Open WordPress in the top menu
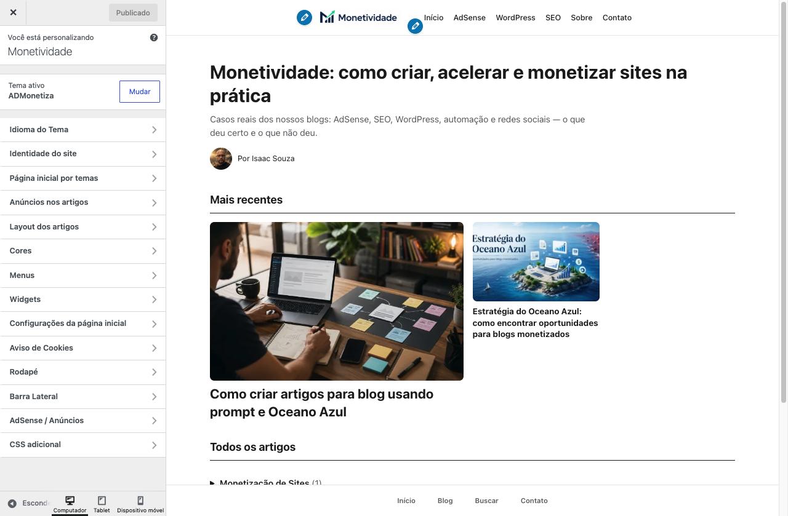788x516 pixels. coord(515,18)
